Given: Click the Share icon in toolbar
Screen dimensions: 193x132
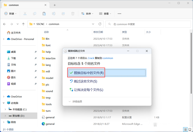Looking at the screenshot, I should (63, 14).
